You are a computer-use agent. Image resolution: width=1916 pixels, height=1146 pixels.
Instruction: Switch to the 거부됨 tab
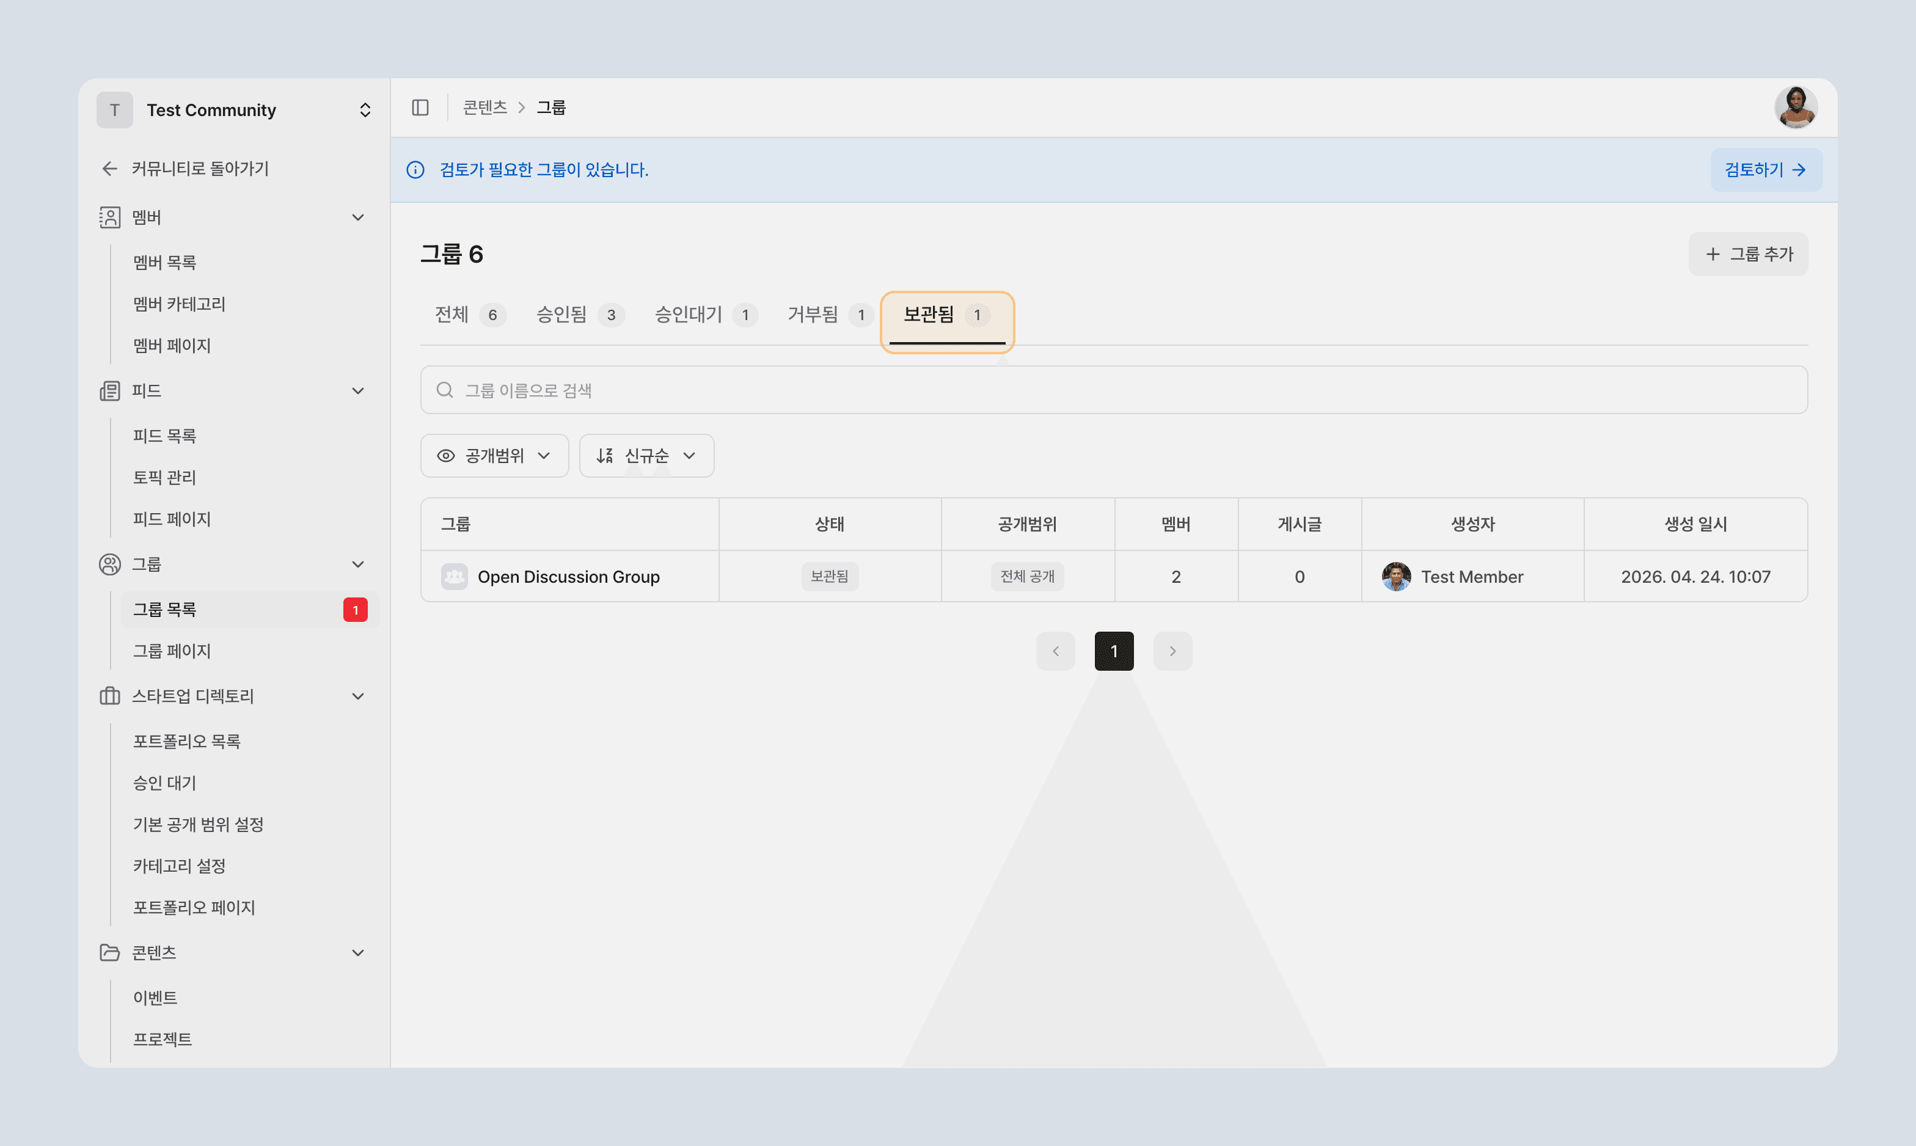(x=830, y=315)
